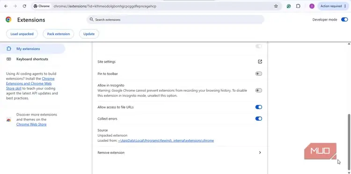Image resolution: width=351 pixels, height=174 pixels.
Task: Expand Remove extension chevron
Action: coord(260,152)
